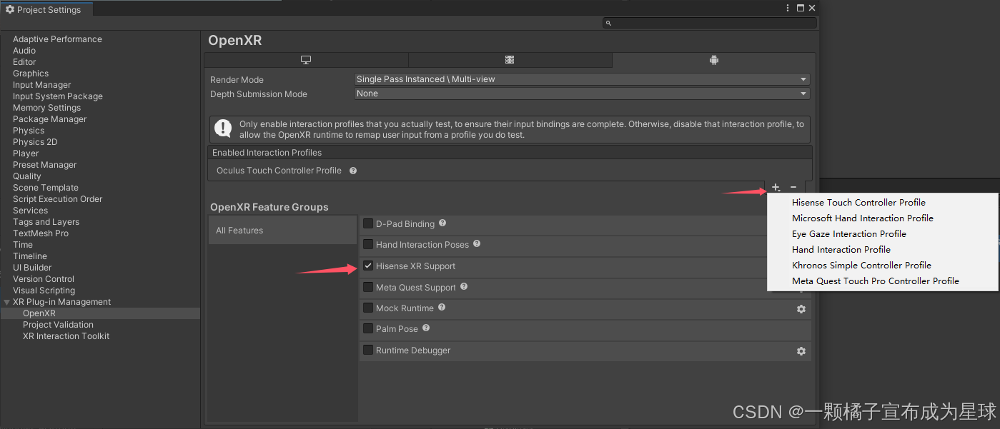The height and width of the screenshot is (429, 1000).
Task: Tick the Meta Quest Support checkbox
Action: click(368, 287)
